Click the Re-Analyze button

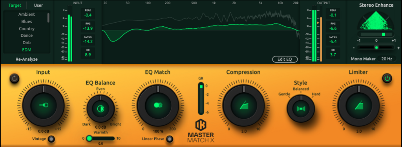tap(27, 59)
